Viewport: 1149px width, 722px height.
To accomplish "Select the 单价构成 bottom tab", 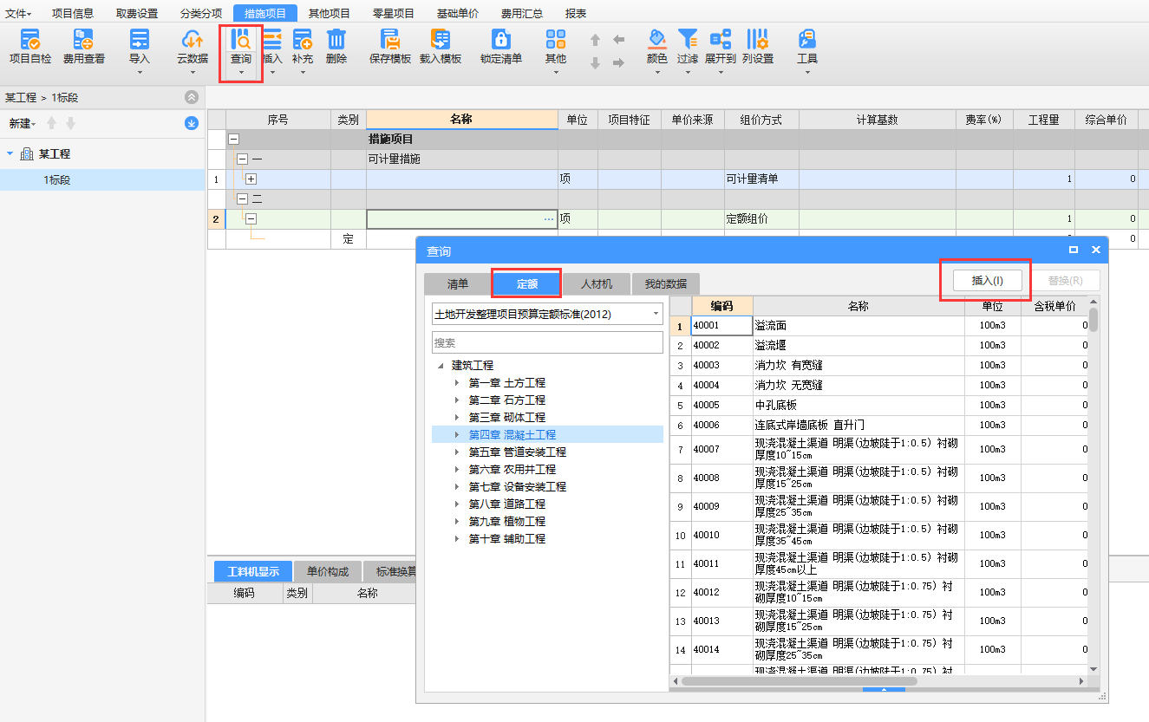I will point(328,572).
